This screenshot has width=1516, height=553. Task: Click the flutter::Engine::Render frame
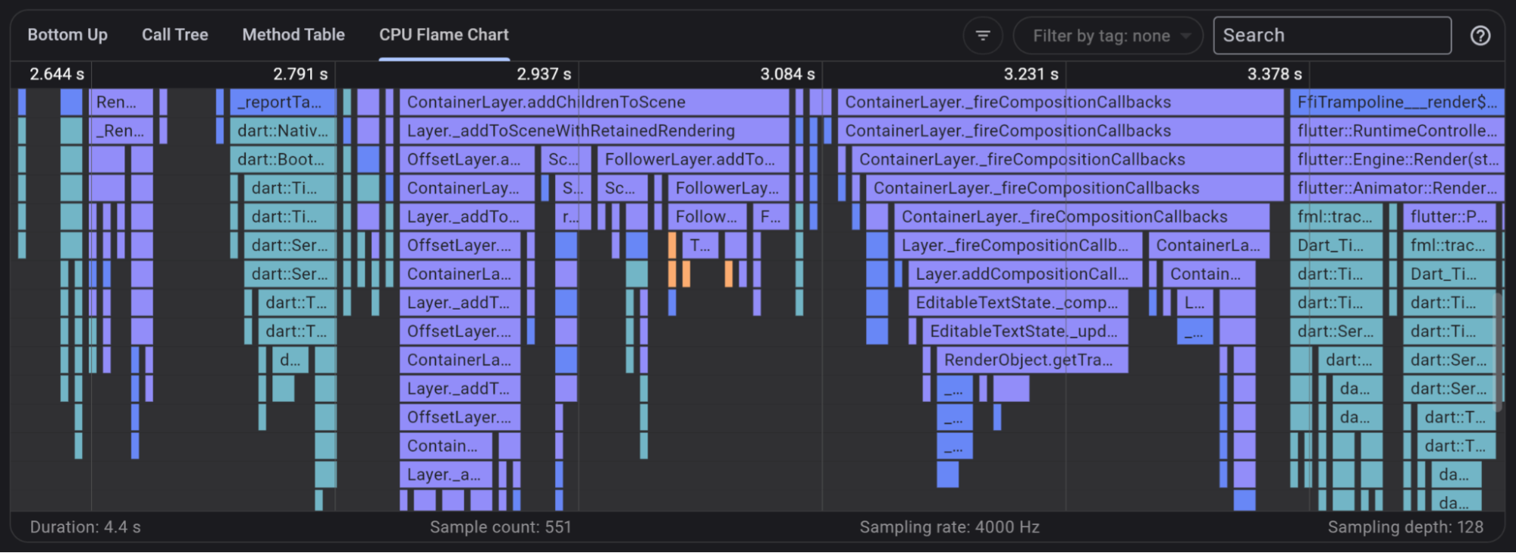point(1396,159)
